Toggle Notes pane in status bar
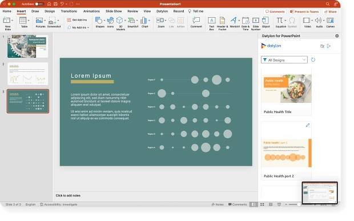 218,204
